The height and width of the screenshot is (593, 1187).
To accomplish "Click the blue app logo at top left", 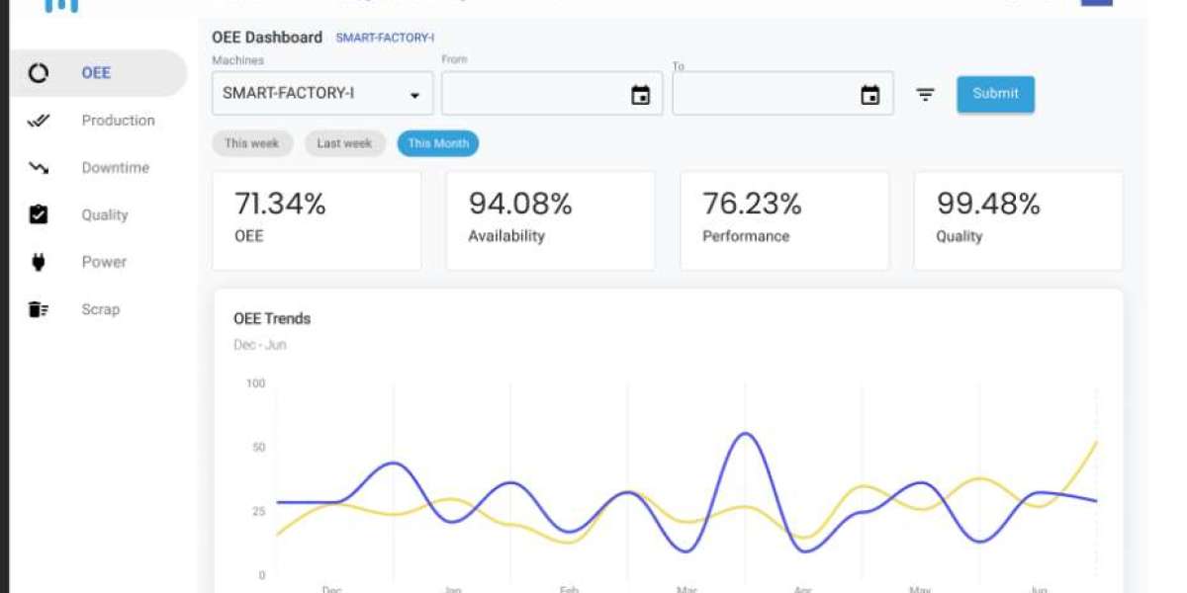I will point(62,5).
